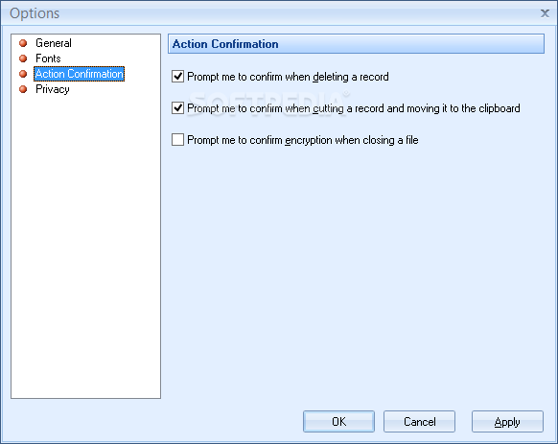Click the red bullet icon beside Fonts

click(x=23, y=58)
